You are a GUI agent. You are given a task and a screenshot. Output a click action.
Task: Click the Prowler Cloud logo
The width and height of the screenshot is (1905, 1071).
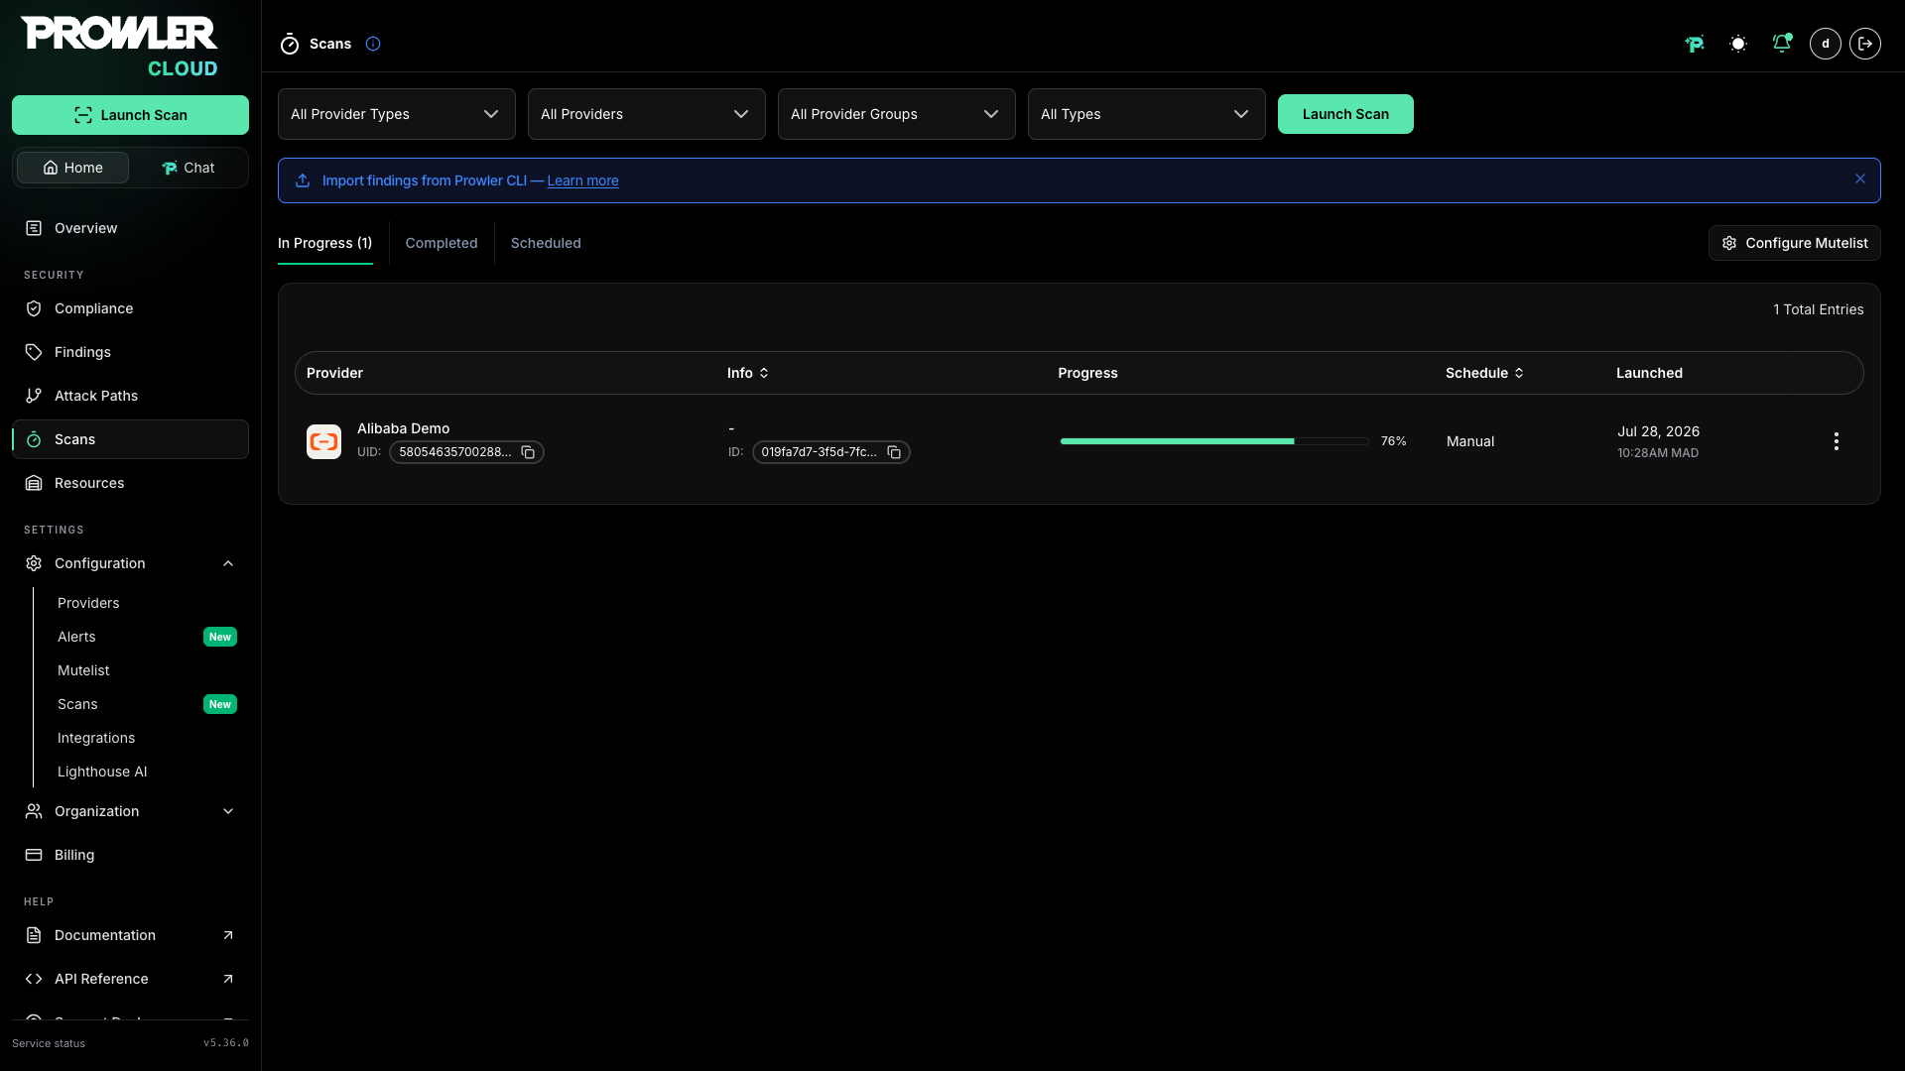click(119, 47)
